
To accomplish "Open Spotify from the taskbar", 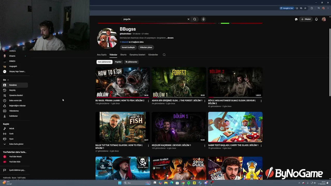I will [x=189, y=183].
